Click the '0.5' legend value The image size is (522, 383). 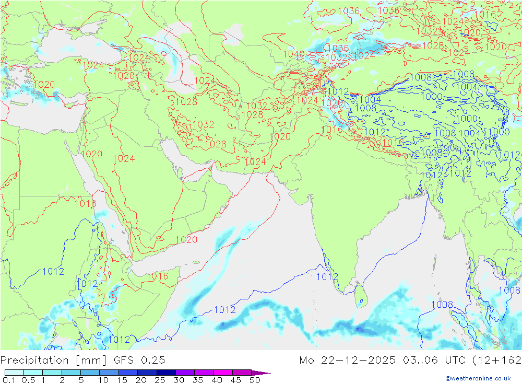(28, 380)
